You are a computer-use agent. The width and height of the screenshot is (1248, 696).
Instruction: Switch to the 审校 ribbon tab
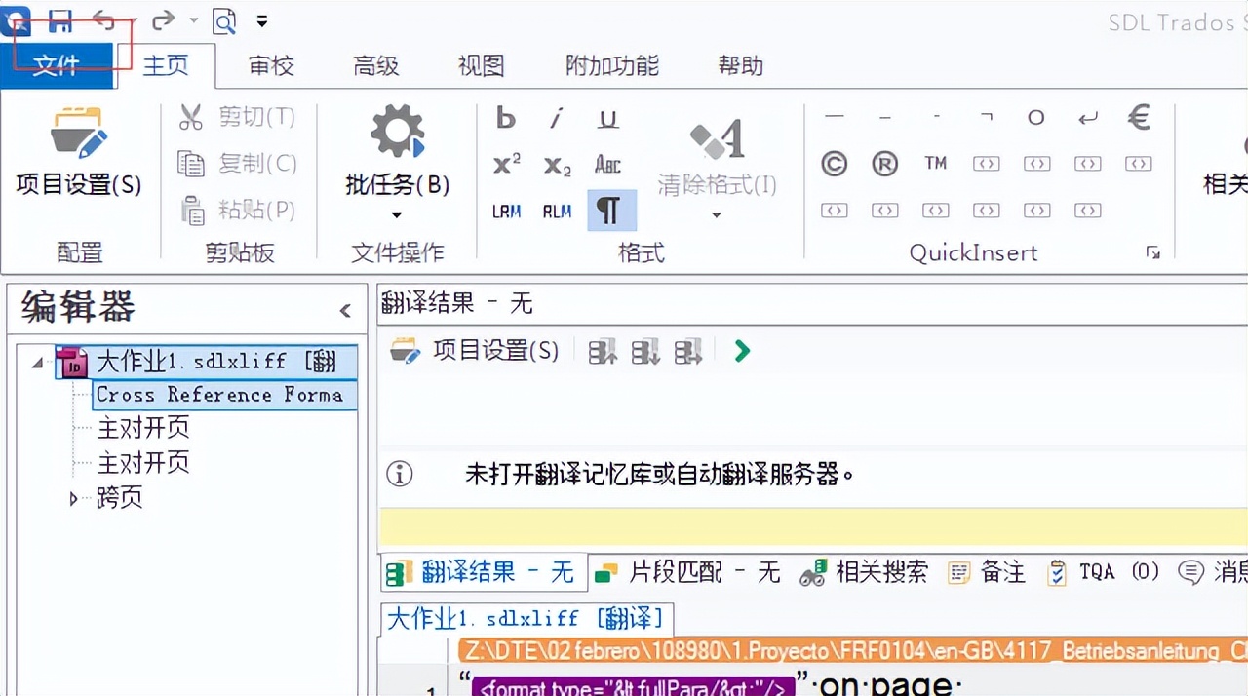click(269, 65)
